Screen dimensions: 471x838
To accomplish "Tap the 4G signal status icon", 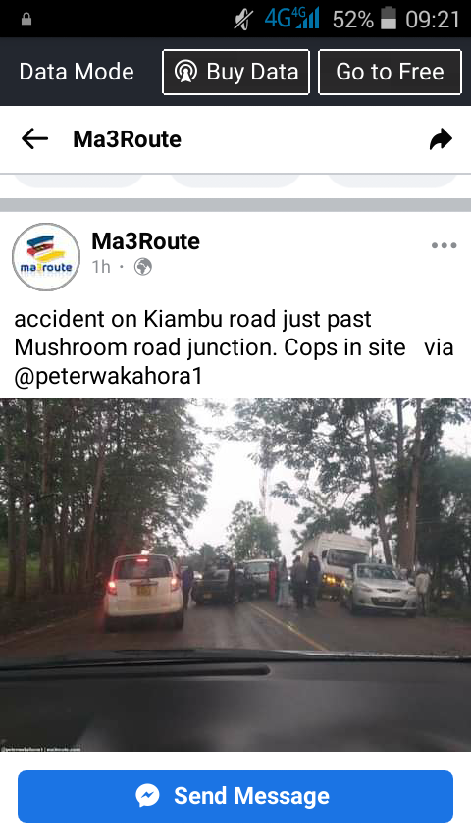I will [291, 19].
